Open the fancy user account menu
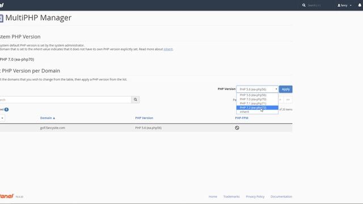This screenshot has height=204, width=363. coord(344,5)
